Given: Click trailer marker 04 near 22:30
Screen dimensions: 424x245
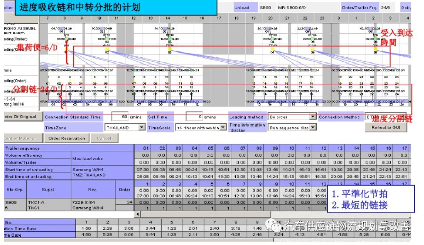Looking at the screenshot, I should tap(308, 27).
